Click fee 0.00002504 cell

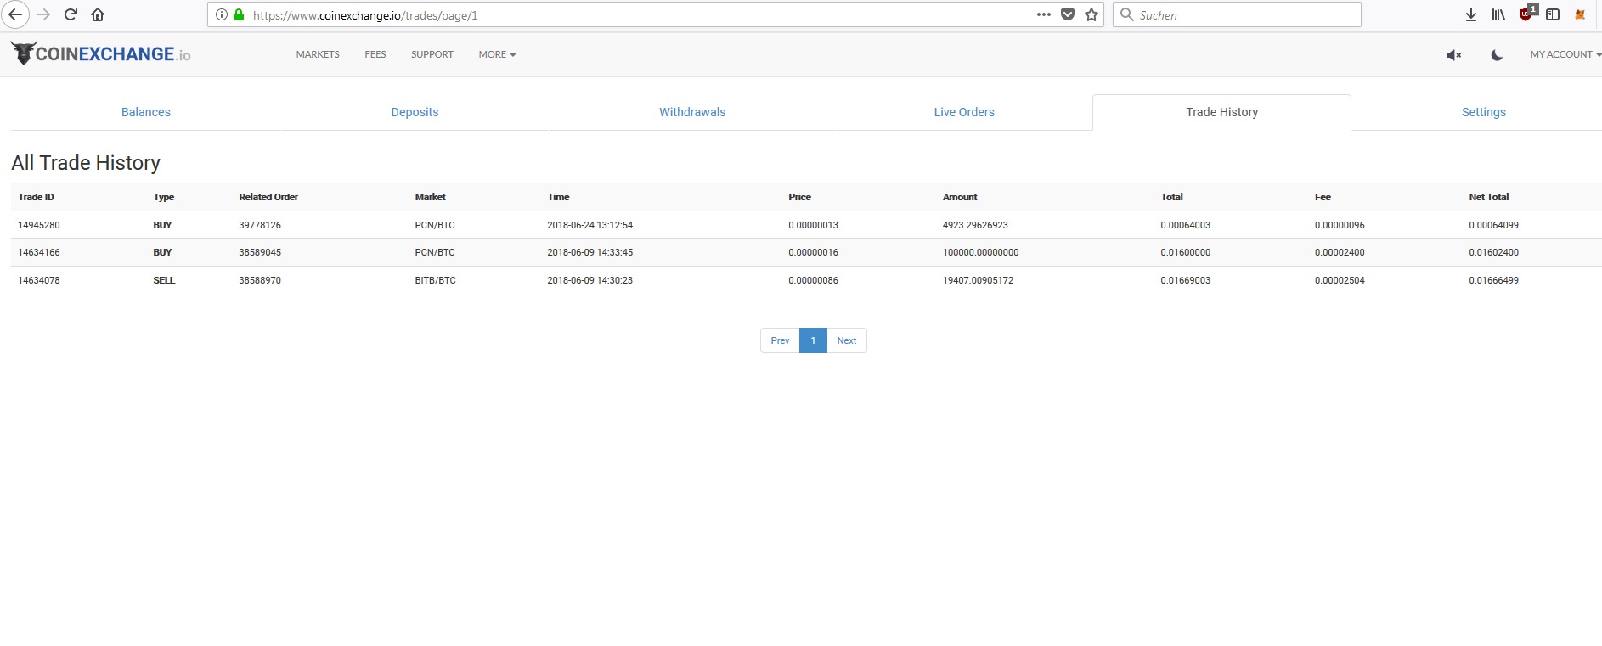point(1340,280)
